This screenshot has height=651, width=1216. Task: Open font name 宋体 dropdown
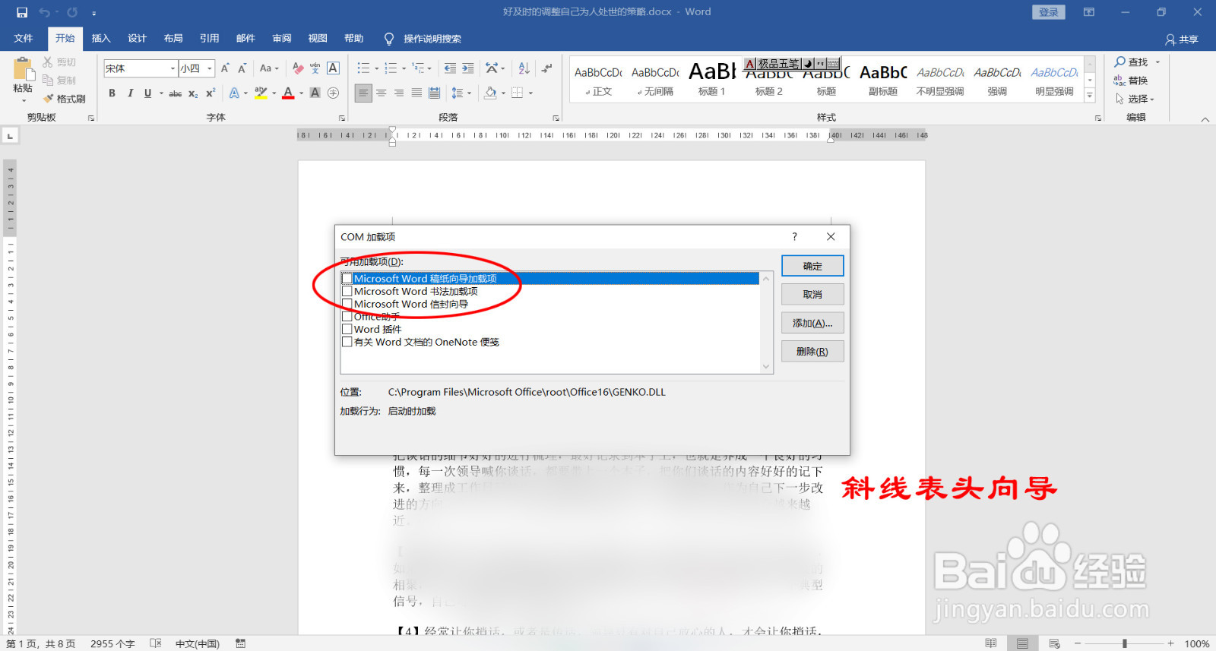(173, 68)
